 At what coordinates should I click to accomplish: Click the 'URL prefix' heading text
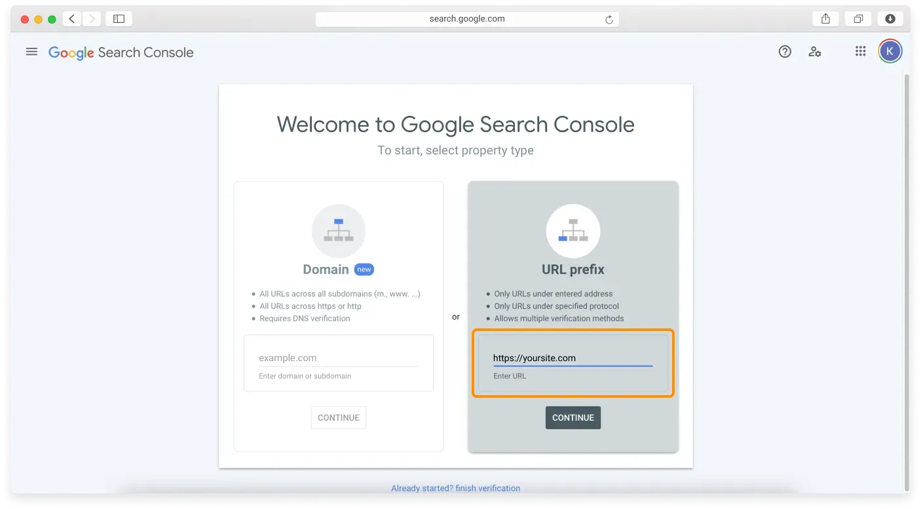tap(573, 270)
